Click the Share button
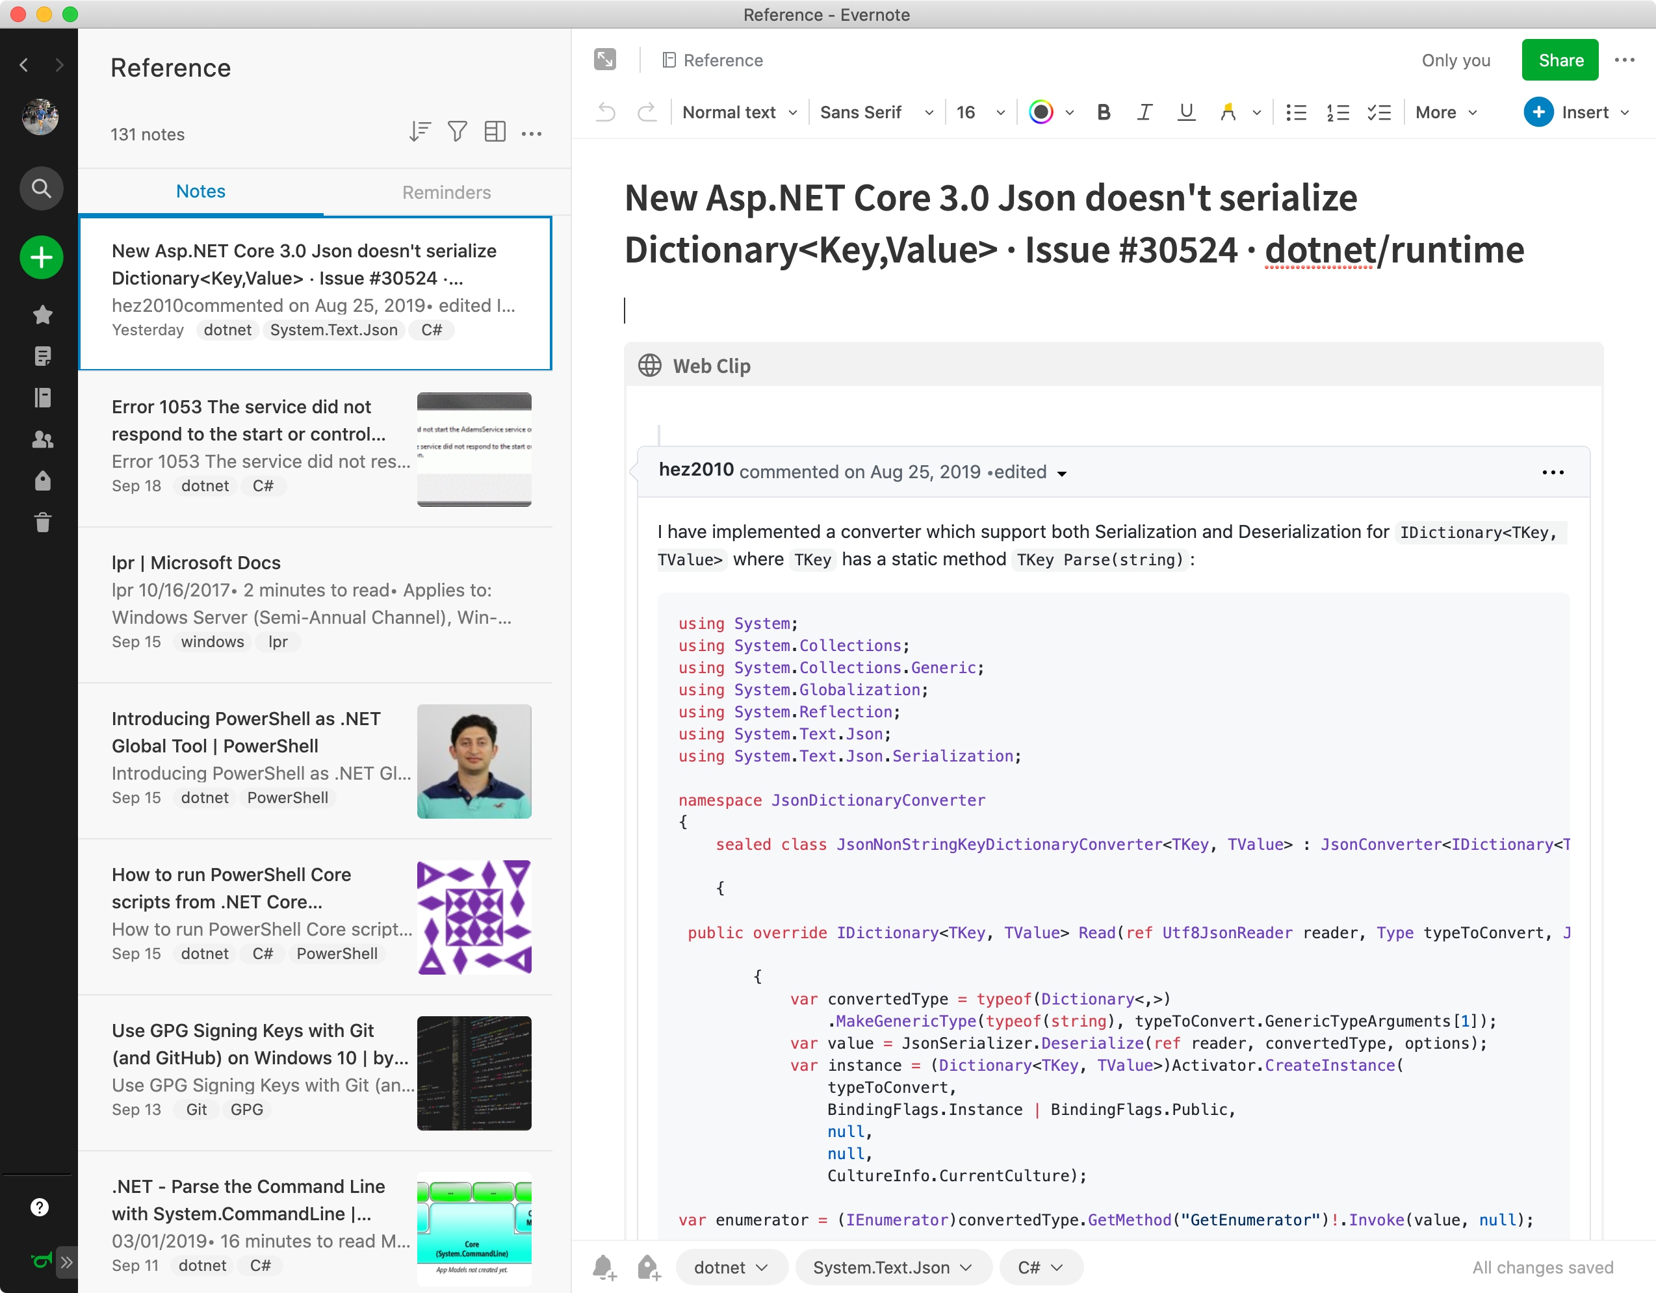The height and width of the screenshot is (1293, 1656). pos(1559,59)
